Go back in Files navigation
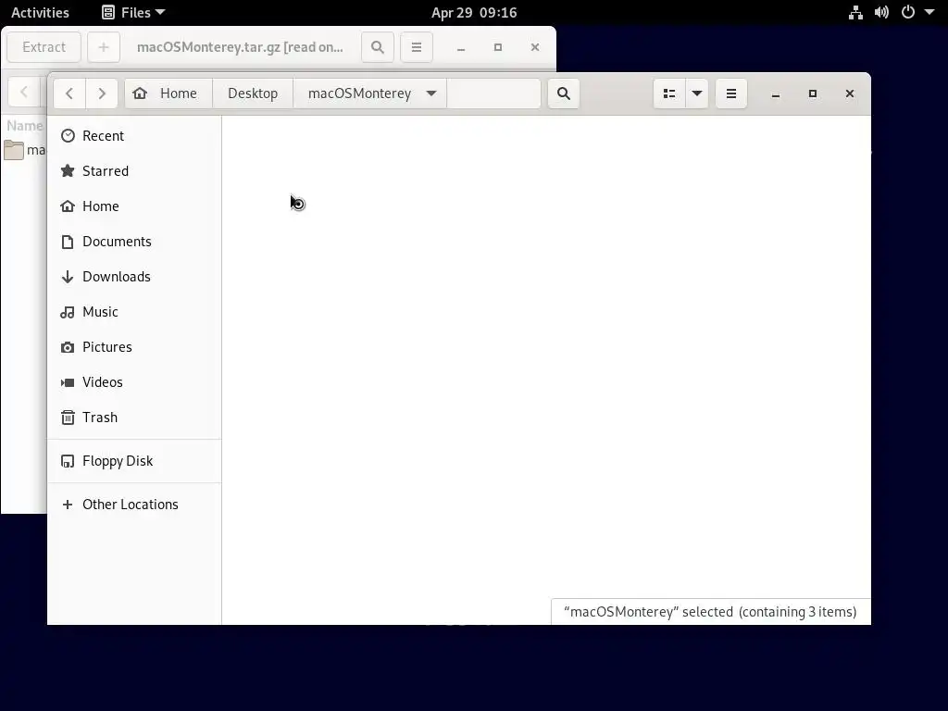The image size is (948, 711). pos(69,94)
